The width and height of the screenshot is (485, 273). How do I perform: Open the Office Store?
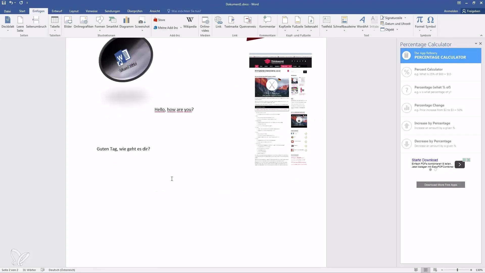(159, 20)
